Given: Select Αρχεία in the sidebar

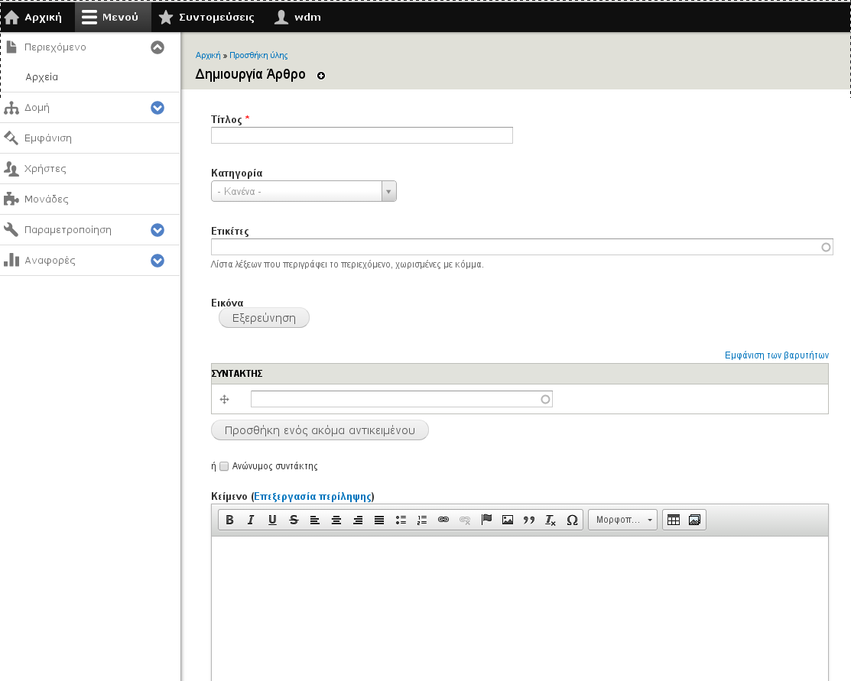Looking at the screenshot, I should (x=42, y=77).
